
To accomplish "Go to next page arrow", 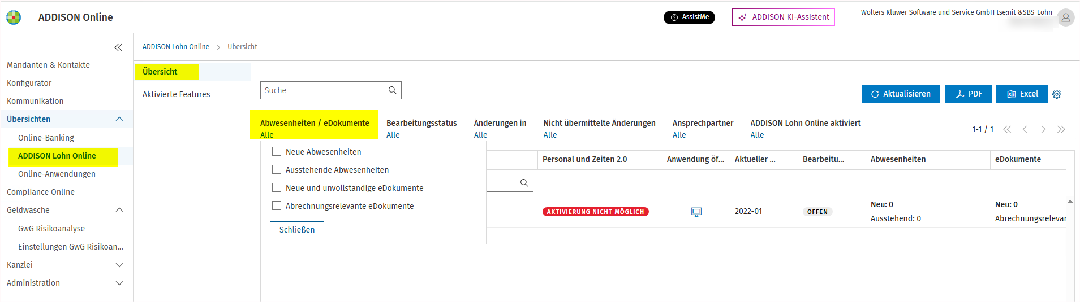I will pyautogui.click(x=1043, y=129).
